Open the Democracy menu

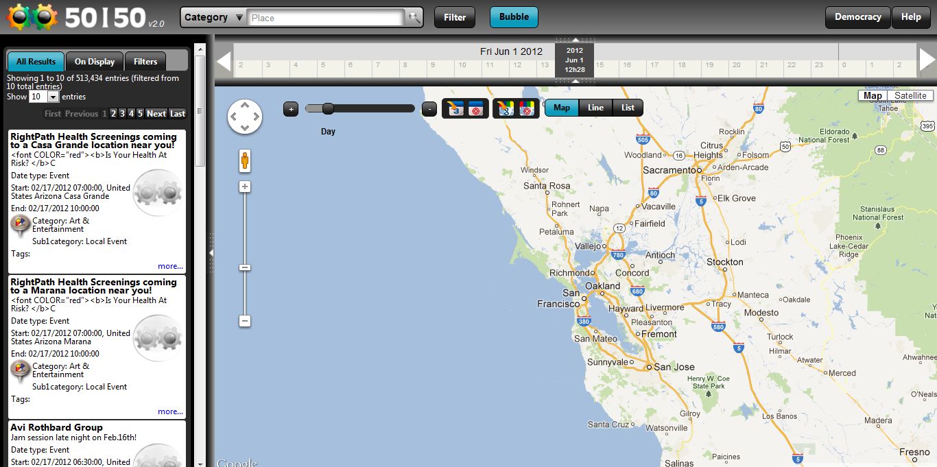857,17
